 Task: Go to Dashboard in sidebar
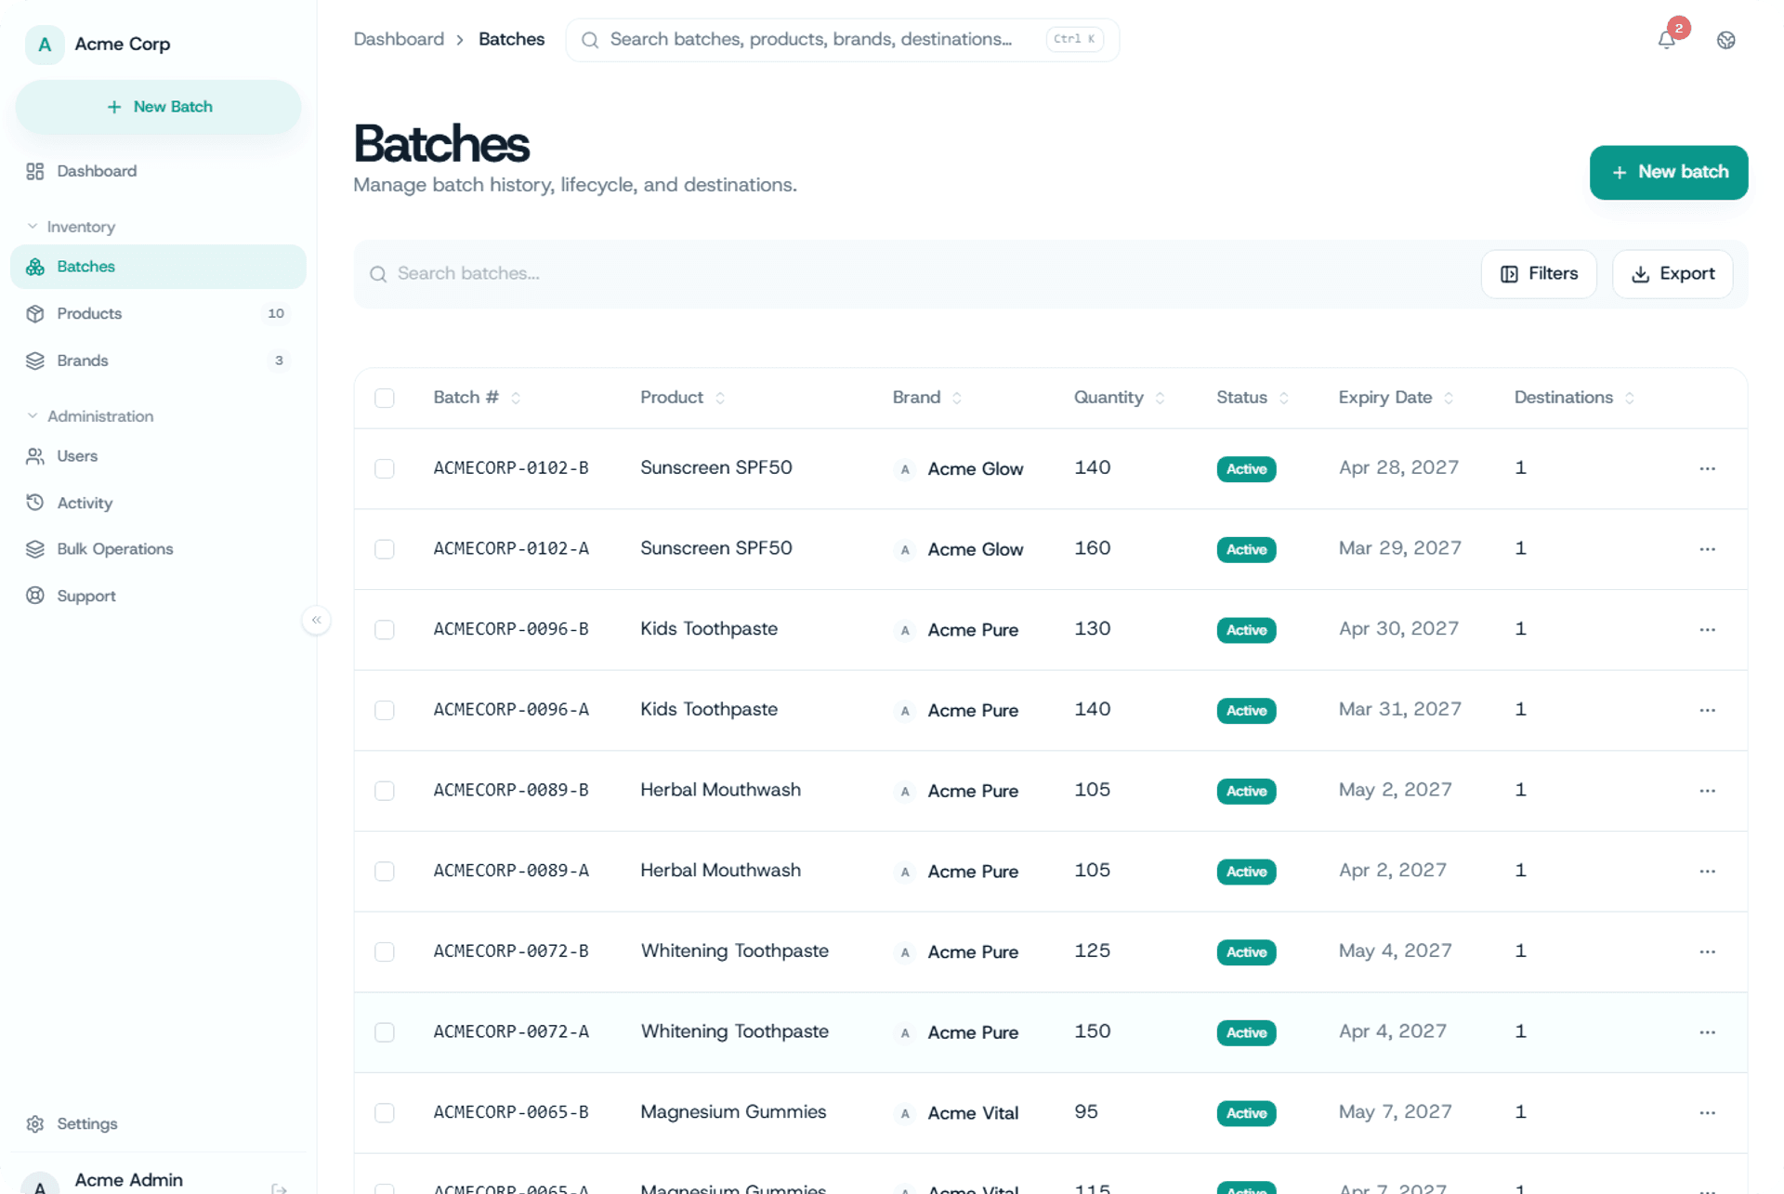coord(158,171)
